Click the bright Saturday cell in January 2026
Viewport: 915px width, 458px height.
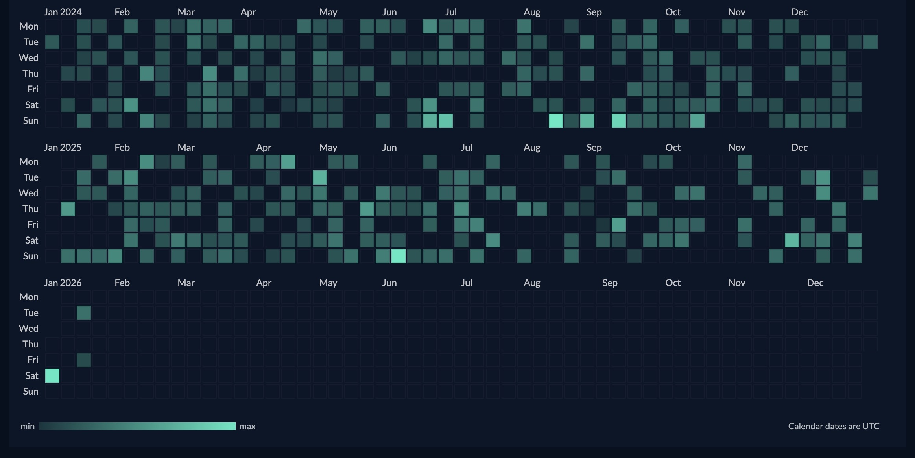52,376
